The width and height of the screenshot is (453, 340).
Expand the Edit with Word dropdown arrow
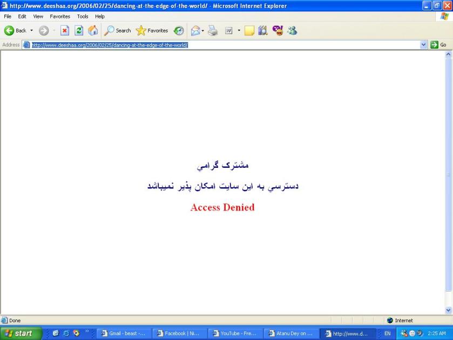click(x=239, y=30)
